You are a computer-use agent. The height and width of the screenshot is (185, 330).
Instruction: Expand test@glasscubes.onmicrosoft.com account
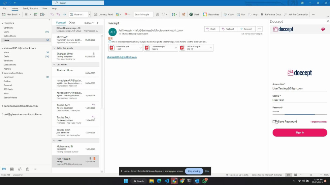[x=3, y=114]
